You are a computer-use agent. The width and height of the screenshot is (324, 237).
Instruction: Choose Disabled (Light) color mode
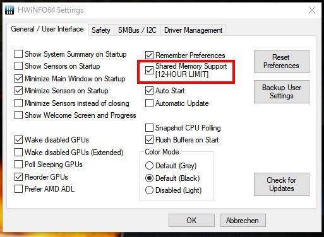pos(149,190)
